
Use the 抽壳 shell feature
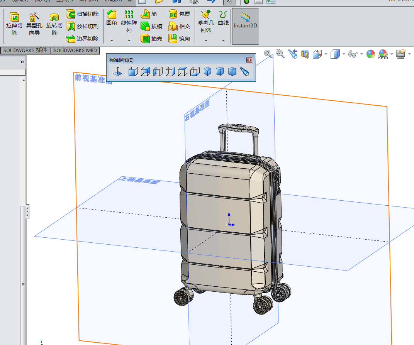pos(151,39)
